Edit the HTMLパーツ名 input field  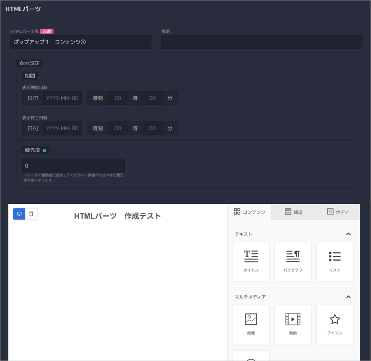(81, 42)
